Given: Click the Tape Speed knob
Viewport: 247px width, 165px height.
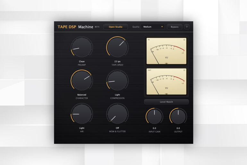Looking at the screenshot, I should 117,47.
